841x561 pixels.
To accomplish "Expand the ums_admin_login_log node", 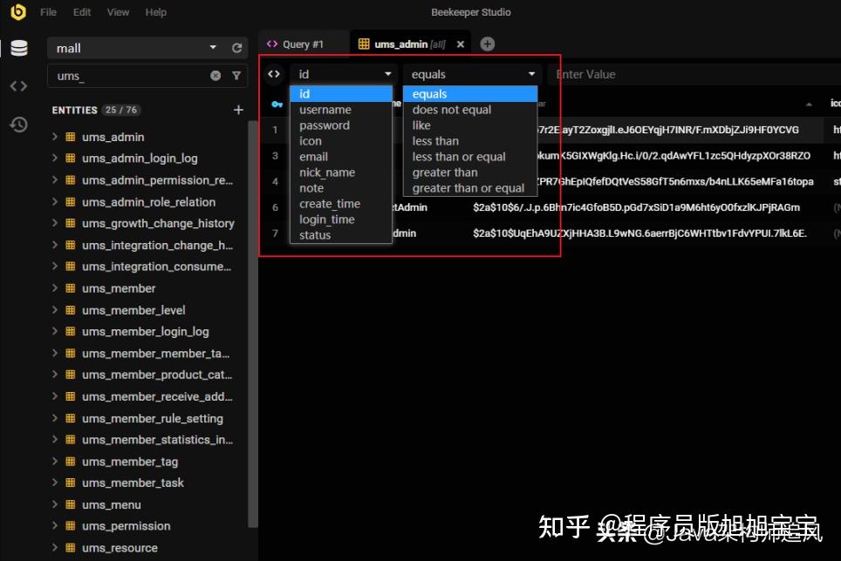I will [x=55, y=158].
